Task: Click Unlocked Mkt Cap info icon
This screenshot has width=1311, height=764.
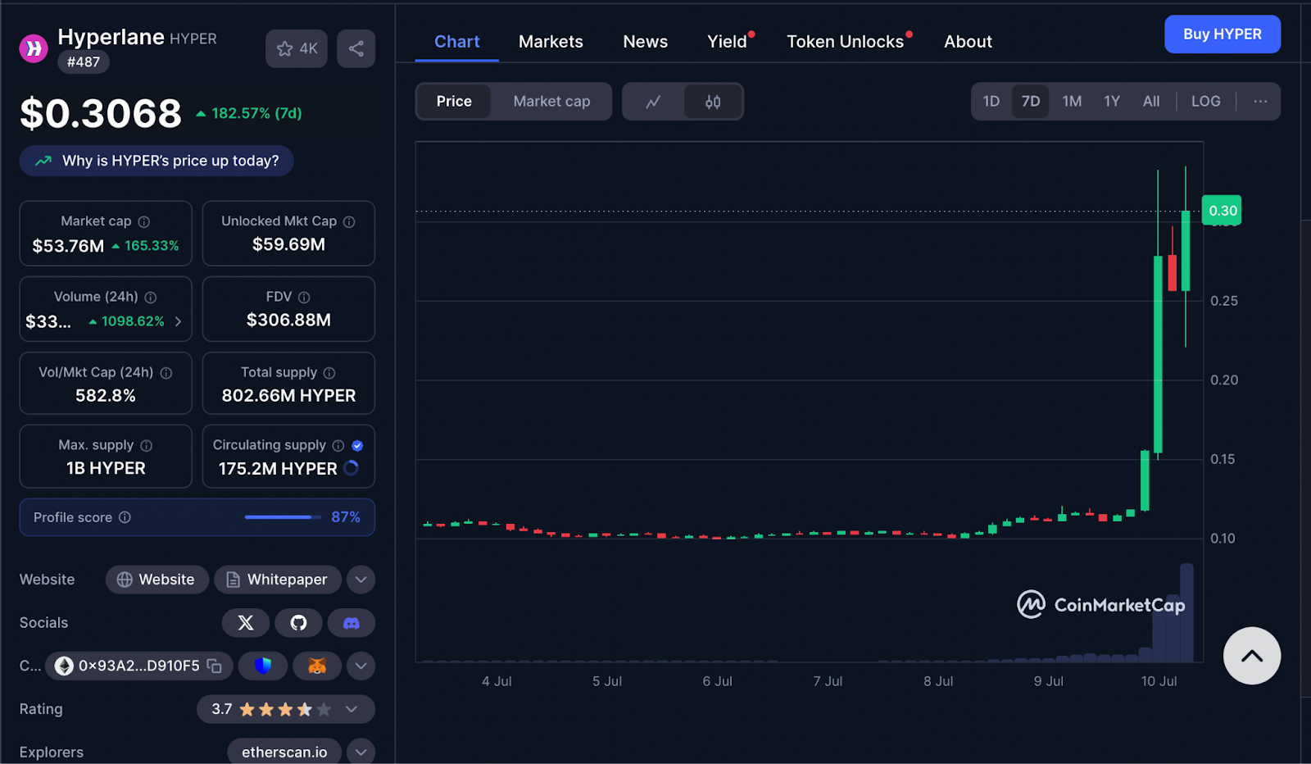Action: coord(349,221)
